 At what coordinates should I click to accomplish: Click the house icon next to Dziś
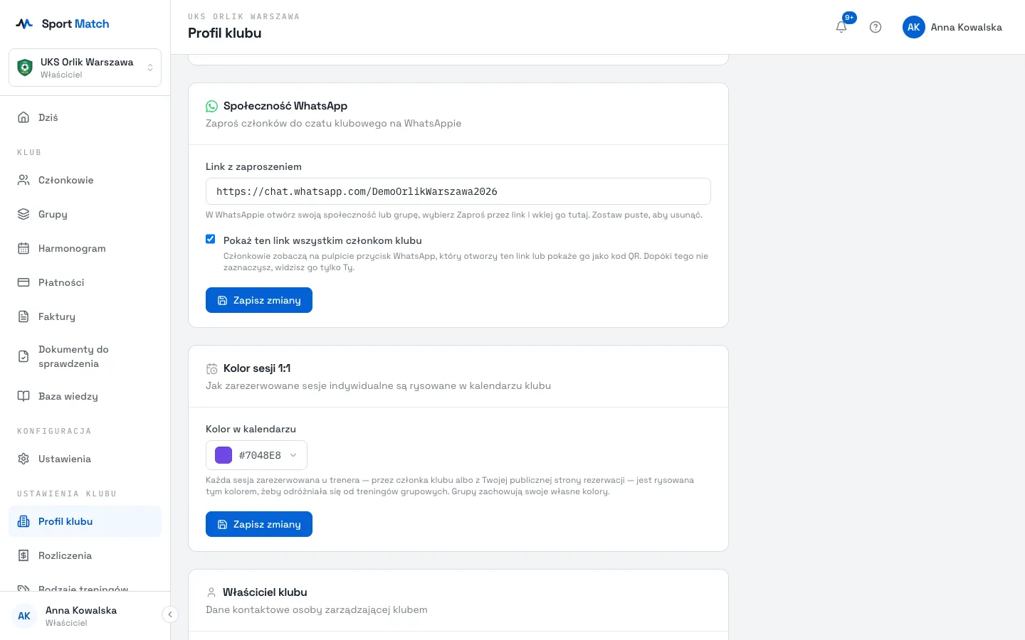click(x=23, y=117)
